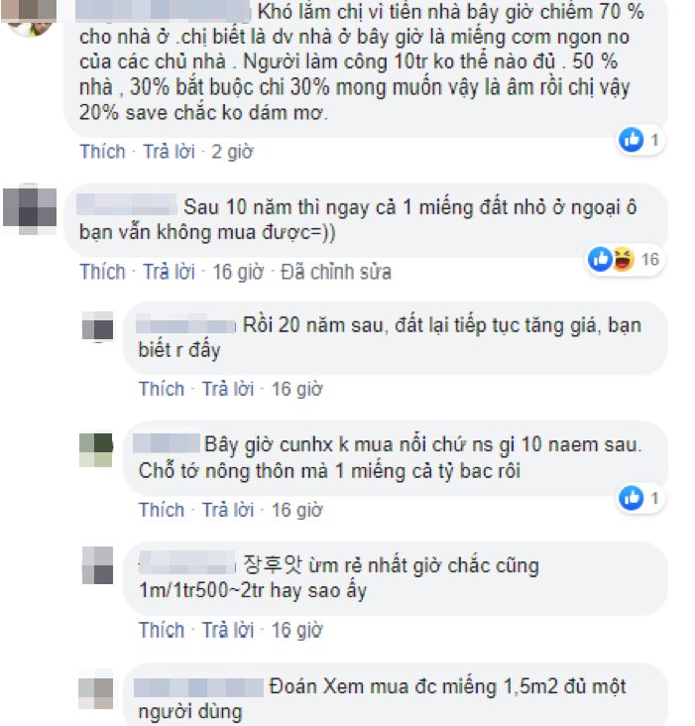Open the avatar beside the 'Đoán Xem' reply
The width and height of the screenshot is (695, 726).
click(96, 692)
